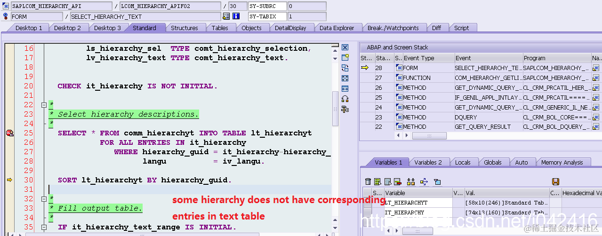602x236 pixels.
Task: Open the Structures tab
Action: click(184, 28)
